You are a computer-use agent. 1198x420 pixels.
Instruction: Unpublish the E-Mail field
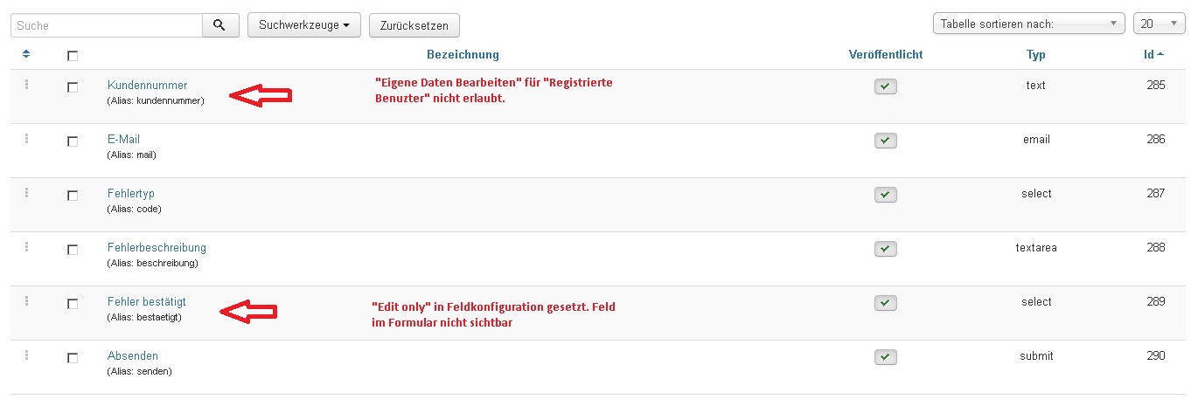pyautogui.click(x=885, y=141)
